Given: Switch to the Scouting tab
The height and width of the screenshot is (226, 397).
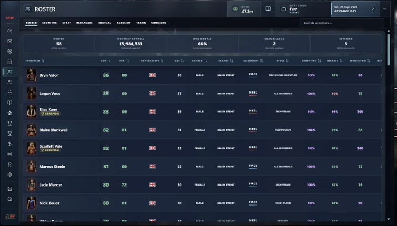Looking at the screenshot, I should click(50, 23).
